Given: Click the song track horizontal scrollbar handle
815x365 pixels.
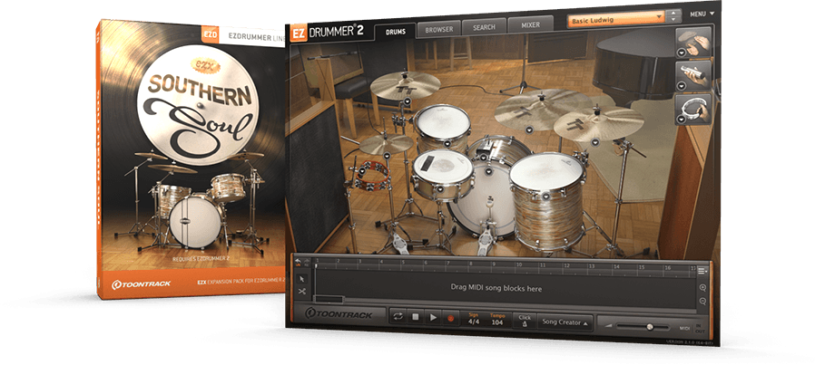Looking at the screenshot, I should coord(329,299).
